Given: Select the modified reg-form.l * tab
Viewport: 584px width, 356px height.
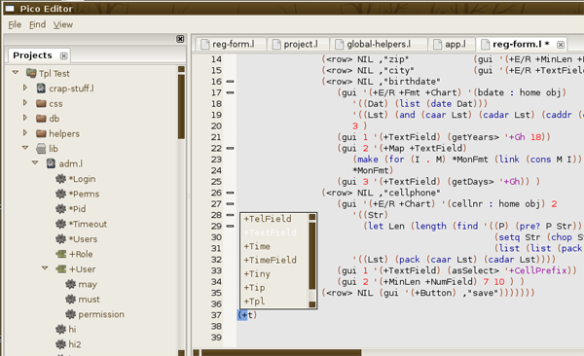Looking at the screenshot, I should pos(521,44).
